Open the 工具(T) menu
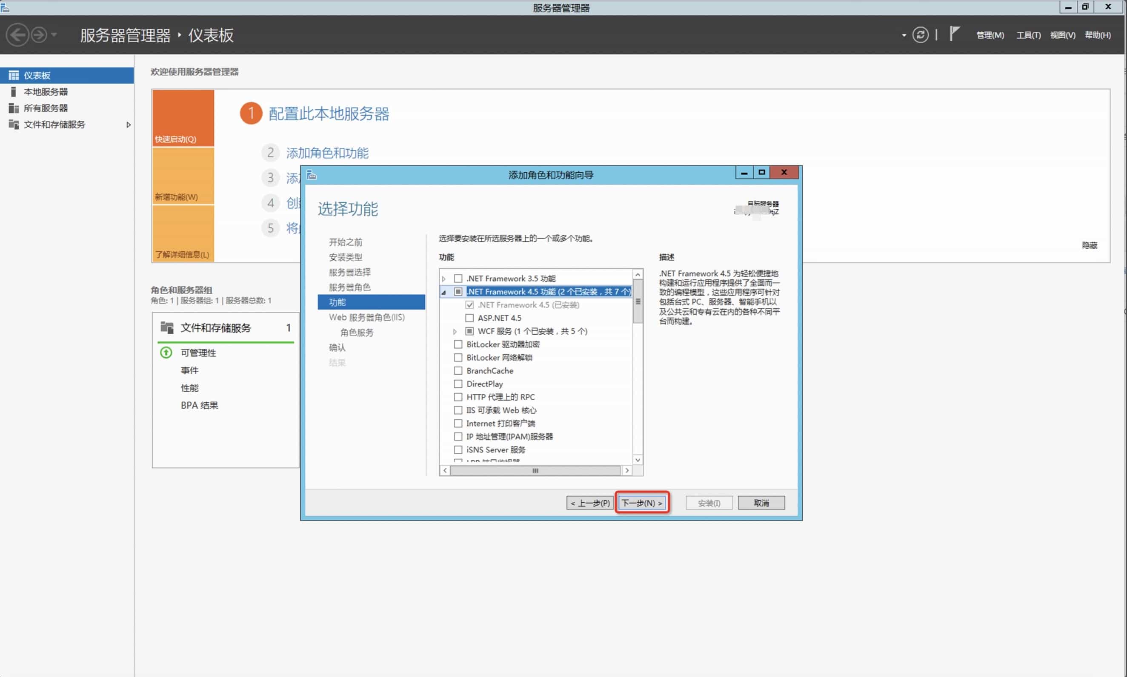This screenshot has width=1127, height=677. click(1028, 35)
